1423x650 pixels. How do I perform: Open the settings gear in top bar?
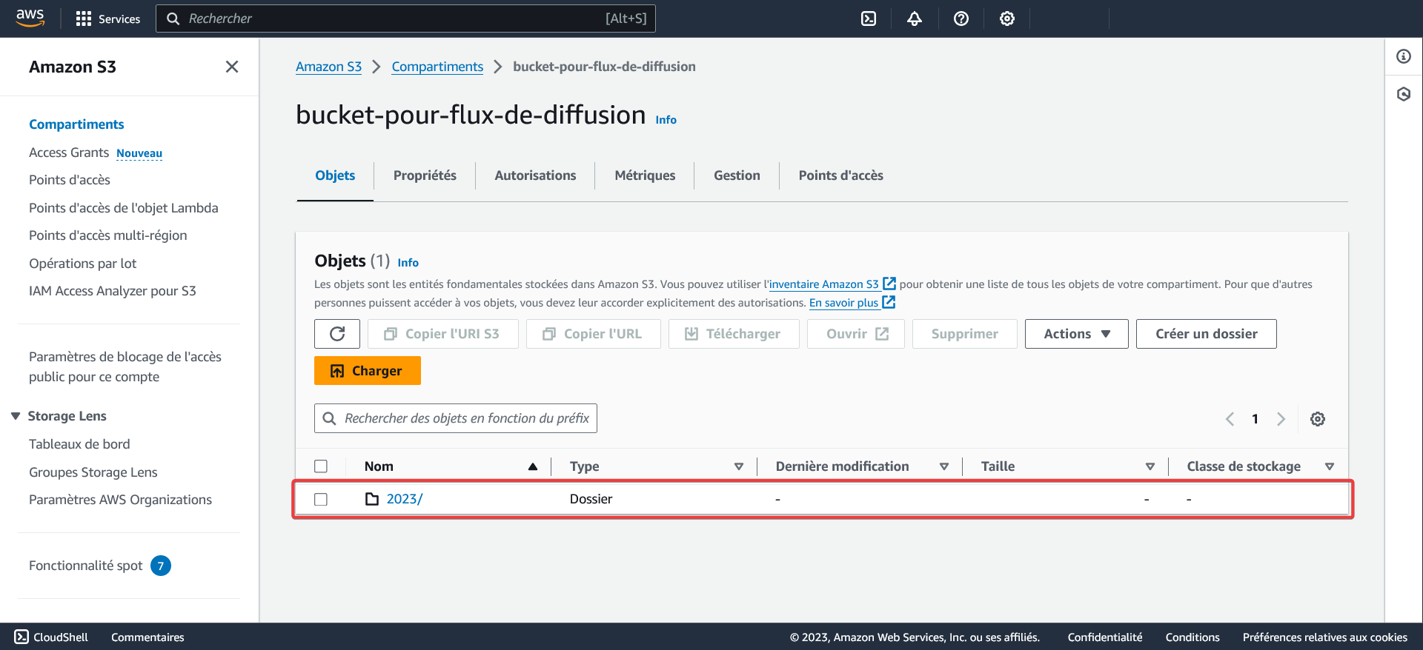[x=1007, y=19]
